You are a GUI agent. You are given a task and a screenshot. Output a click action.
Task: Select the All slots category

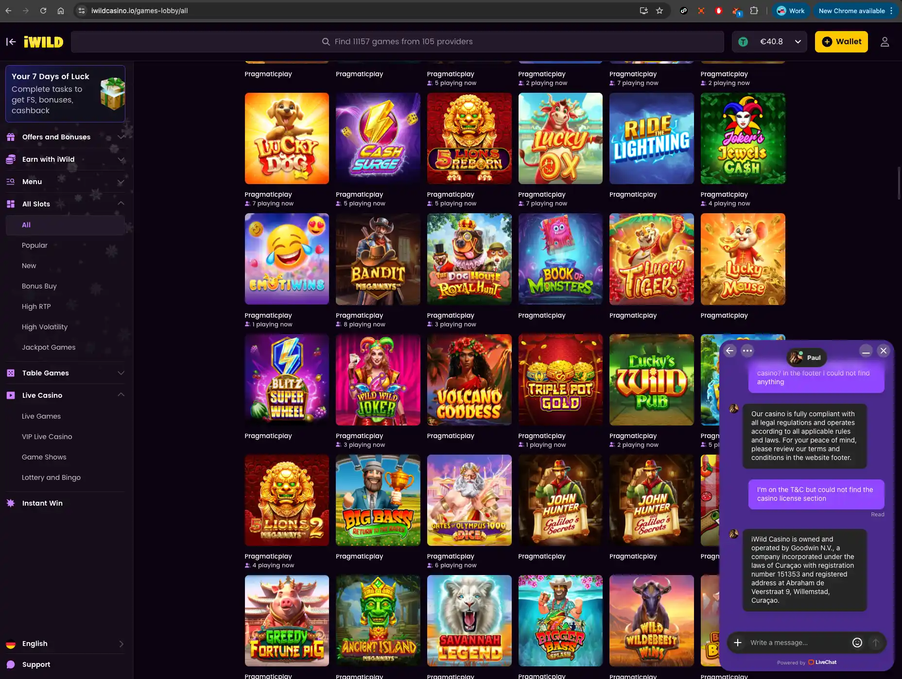(65, 225)
